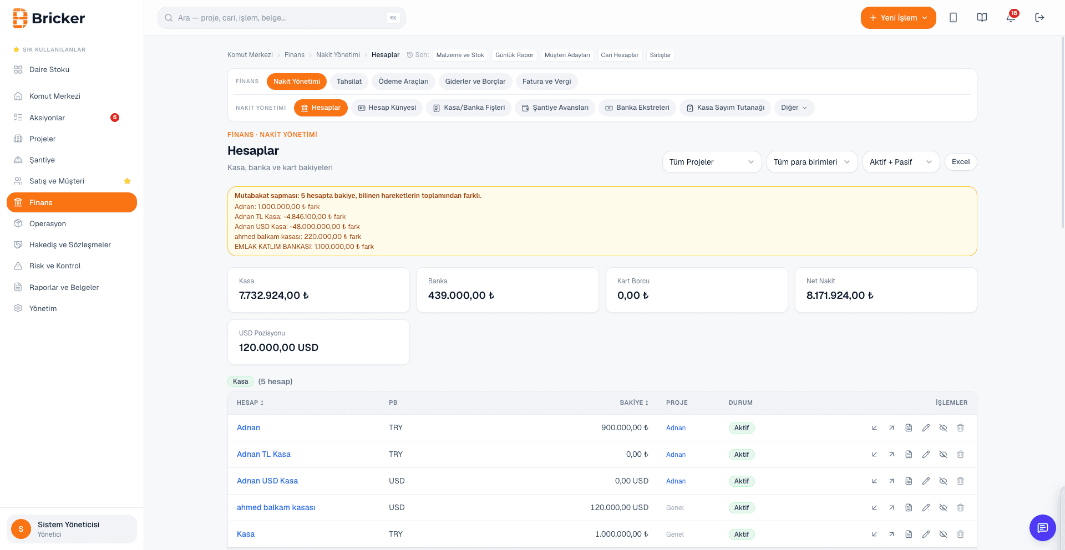Open the Yeni İşlem dropdown button
This screenshot has width=1065, height=550.
point(898,18)
